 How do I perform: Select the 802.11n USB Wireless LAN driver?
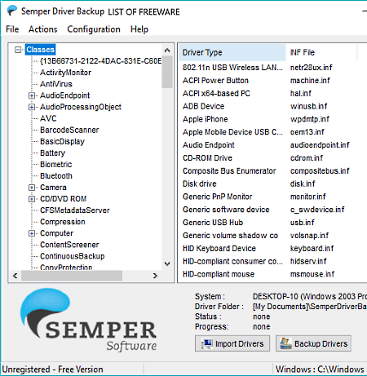pyautogui.click(x=232, y=68)
